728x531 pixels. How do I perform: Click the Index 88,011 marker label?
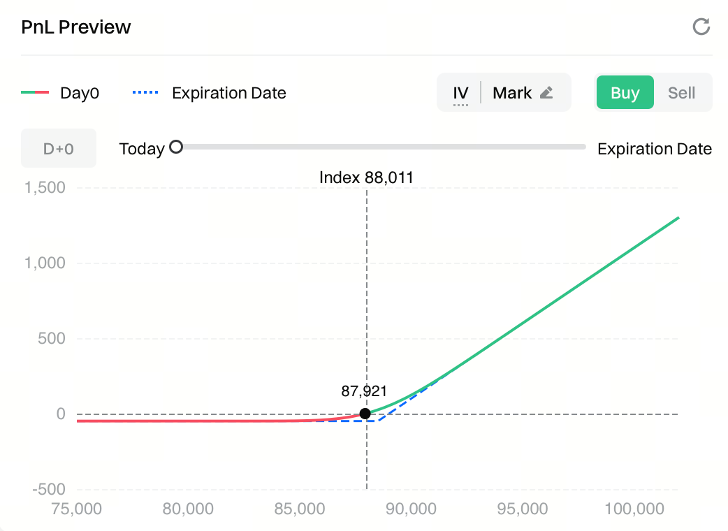(366, 177)
